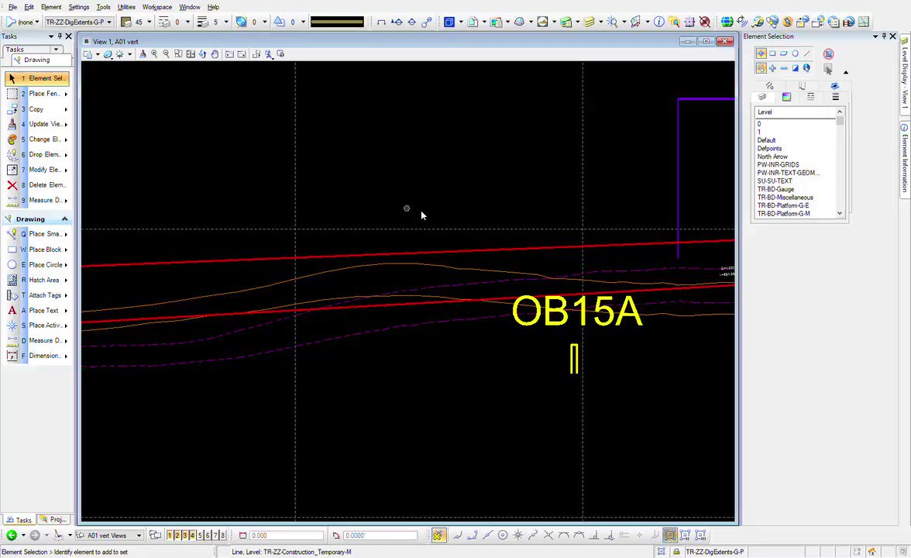
Task: Toggle view 2 button in view group
Action: tap(177, 536)
